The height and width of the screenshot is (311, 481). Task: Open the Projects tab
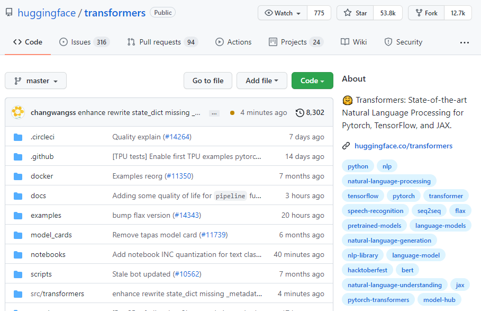coord(296,42)
